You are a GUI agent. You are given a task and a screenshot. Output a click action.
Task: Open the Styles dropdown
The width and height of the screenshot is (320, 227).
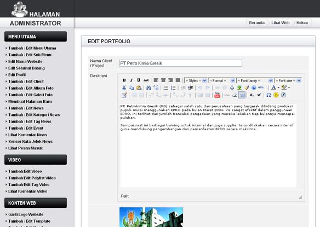click(196, 81)
